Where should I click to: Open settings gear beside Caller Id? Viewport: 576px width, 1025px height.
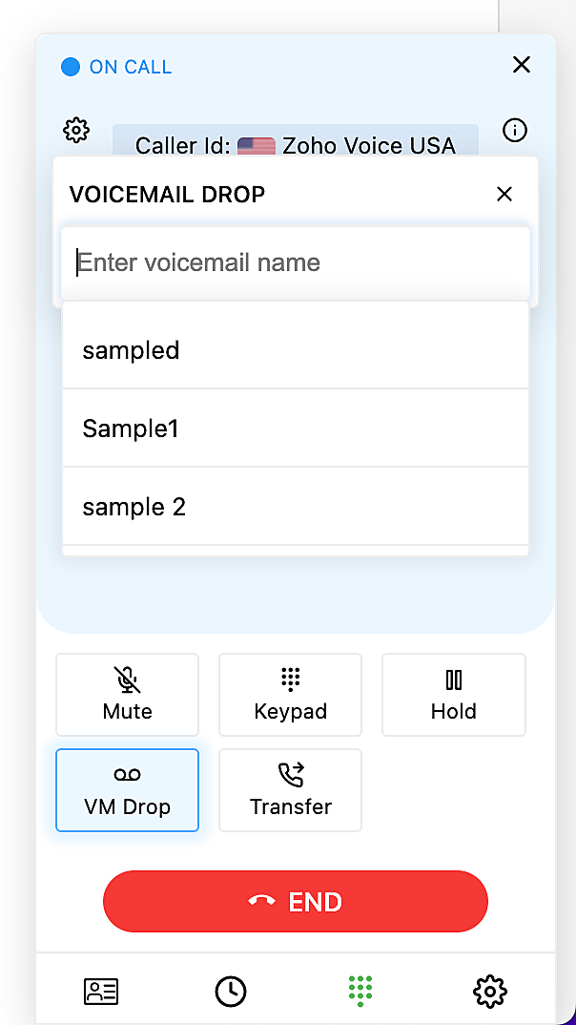76,131
